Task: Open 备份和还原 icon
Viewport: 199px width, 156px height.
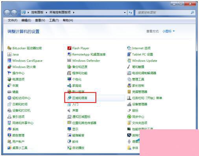Action: point(69,67)
